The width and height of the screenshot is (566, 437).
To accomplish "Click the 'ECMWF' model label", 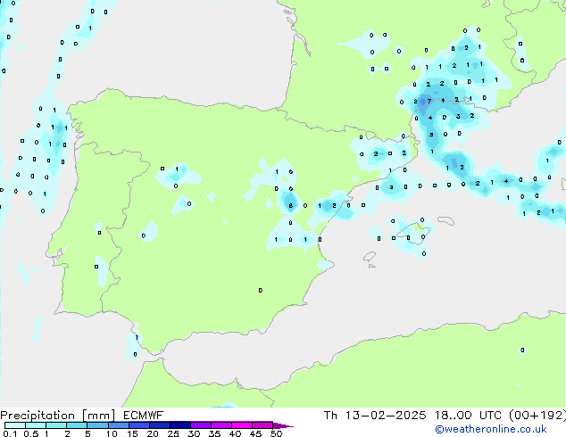I will coord(144,416).
